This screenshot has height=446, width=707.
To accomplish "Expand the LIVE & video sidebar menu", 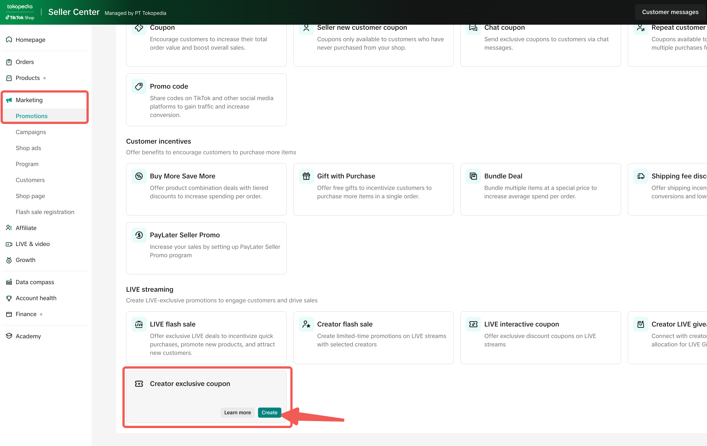I will tap(32, 244).
